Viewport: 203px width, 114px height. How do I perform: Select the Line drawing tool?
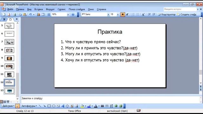(x=40, y=106)
